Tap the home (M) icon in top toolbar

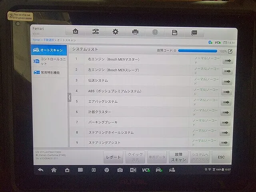pos(75,32)
